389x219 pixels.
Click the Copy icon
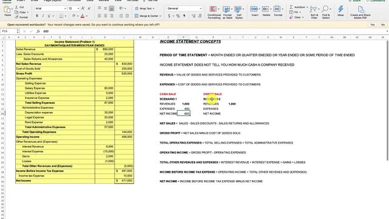16,12
